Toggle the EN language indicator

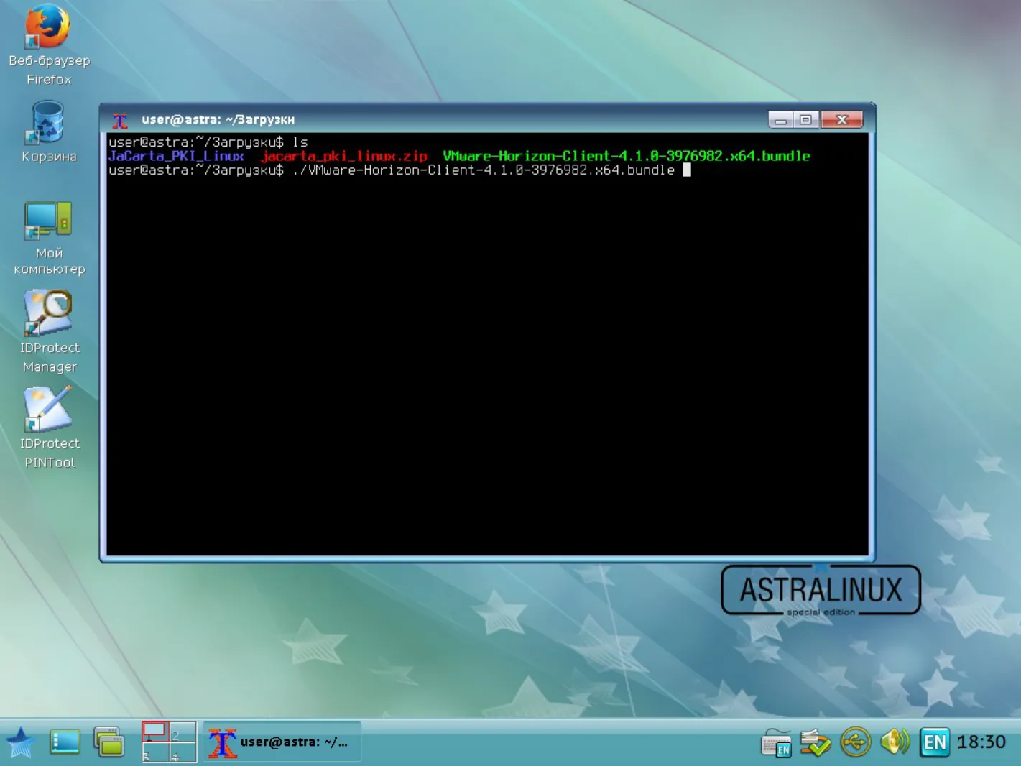[934, 742]
